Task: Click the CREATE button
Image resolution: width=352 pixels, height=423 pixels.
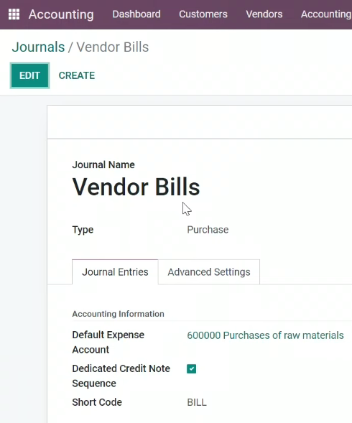Action: pos(77,75)
